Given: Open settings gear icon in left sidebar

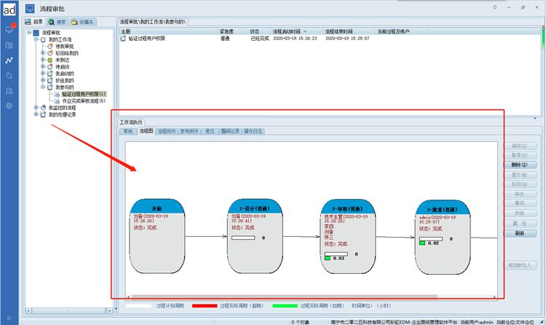Looking at the screenshot, I should [9, 106].
